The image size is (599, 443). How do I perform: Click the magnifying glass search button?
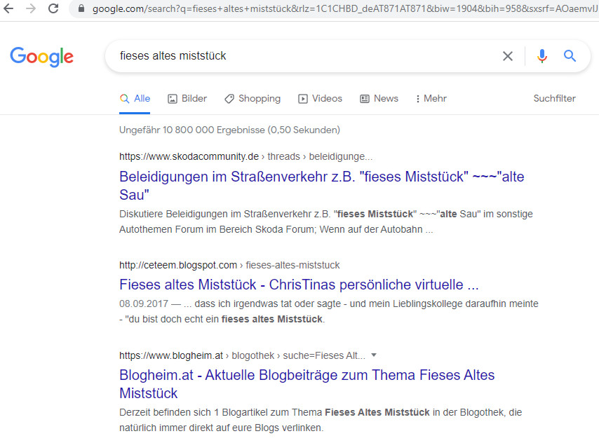[x=570, y=56]
